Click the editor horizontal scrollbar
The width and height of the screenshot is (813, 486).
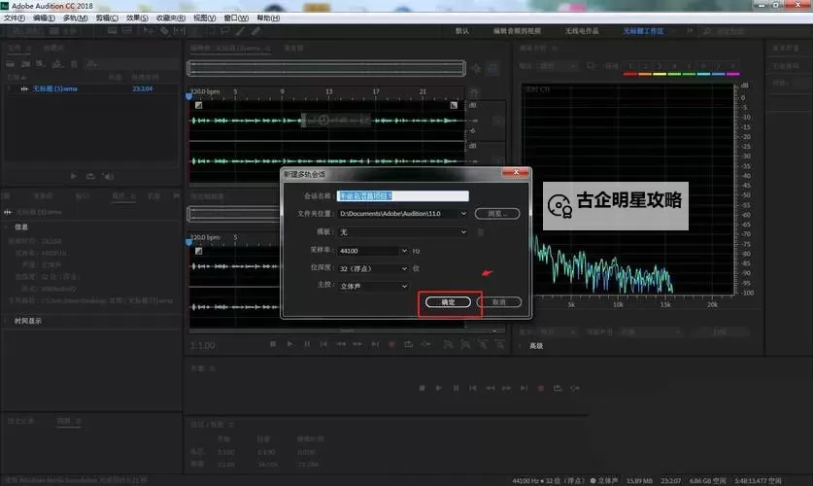pyautogui.click(x=347, y=330)
